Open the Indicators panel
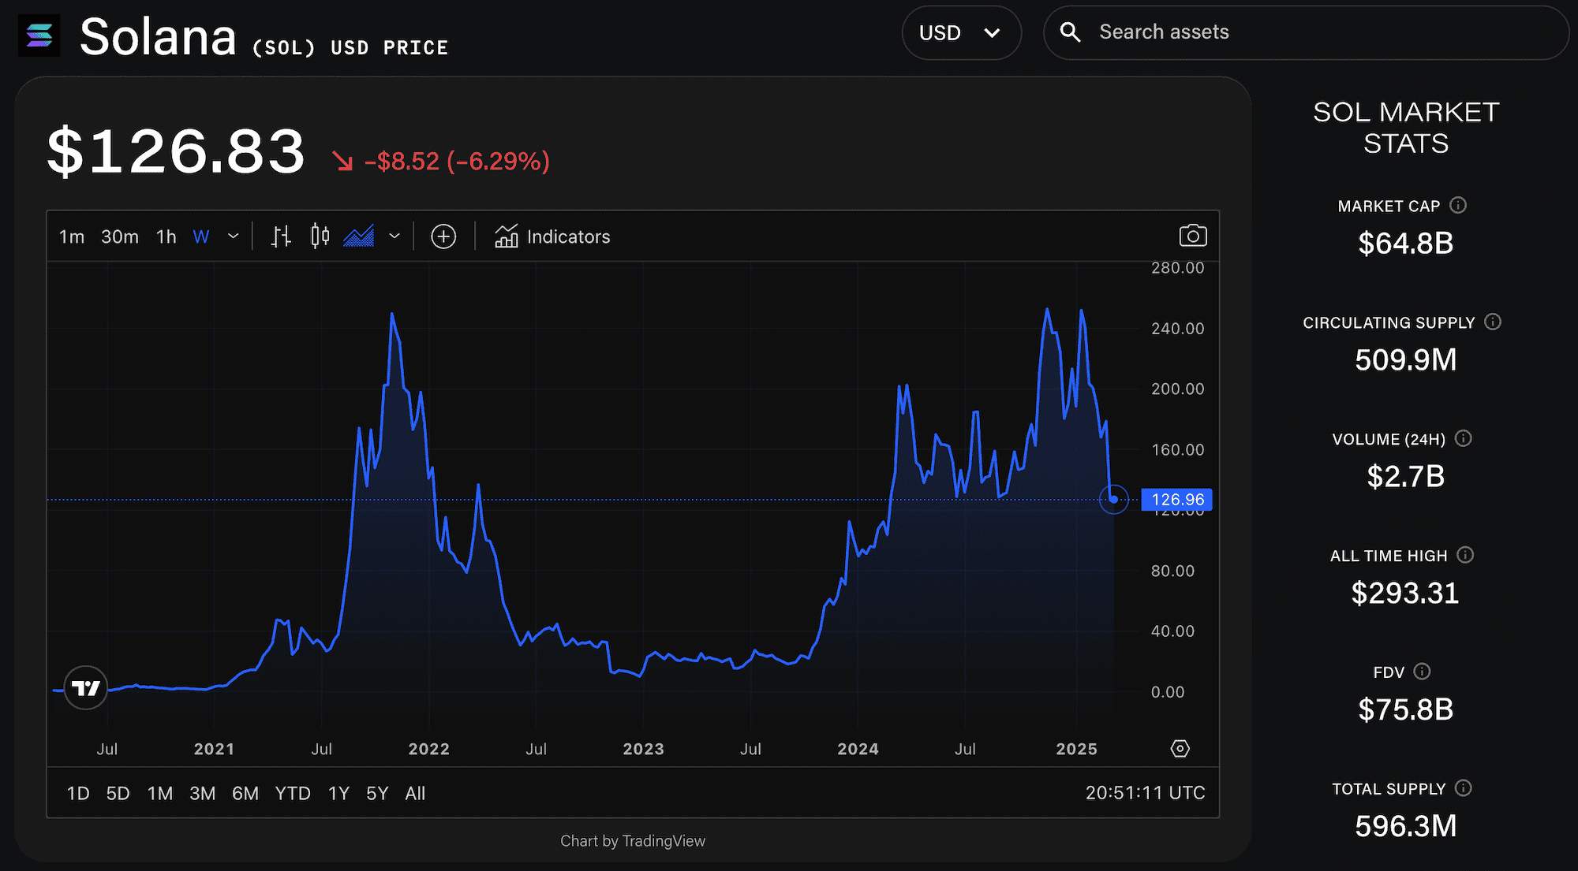Viewport: 1578px width, 871px height. tap(552, 236)
